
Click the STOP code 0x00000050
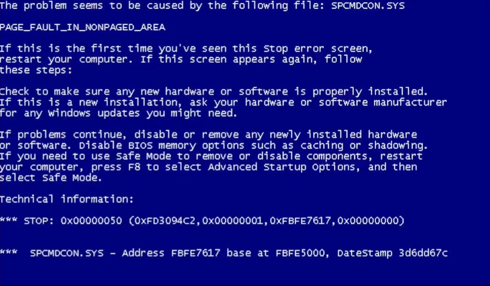click(91, 221)
